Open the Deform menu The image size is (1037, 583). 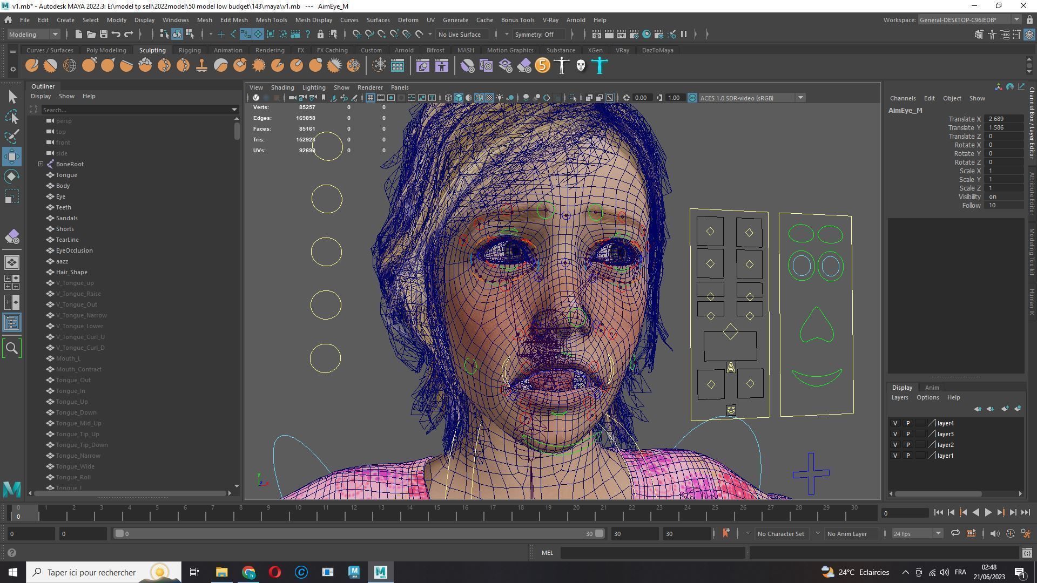pos(408,20)
